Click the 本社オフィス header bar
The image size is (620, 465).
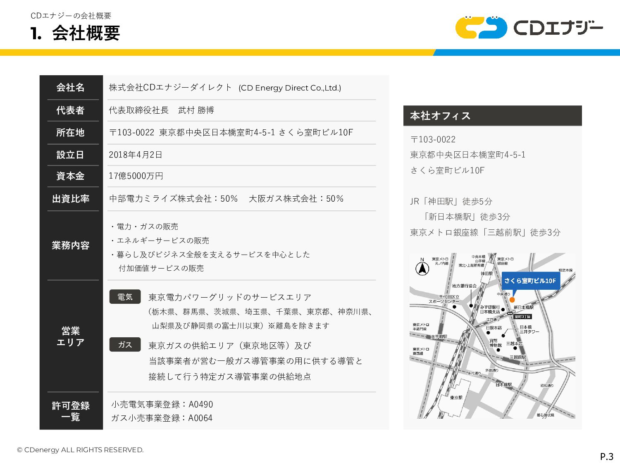[x=492, y=116]
